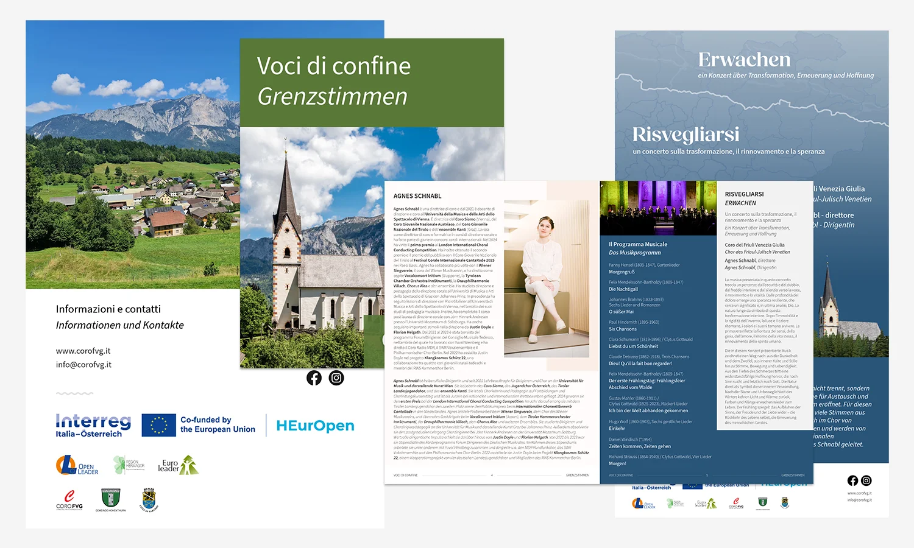Viewport: 914px width, 548px height.
Task: Open the www.corofvg.it link on left brochure
Action: (83, 351)
